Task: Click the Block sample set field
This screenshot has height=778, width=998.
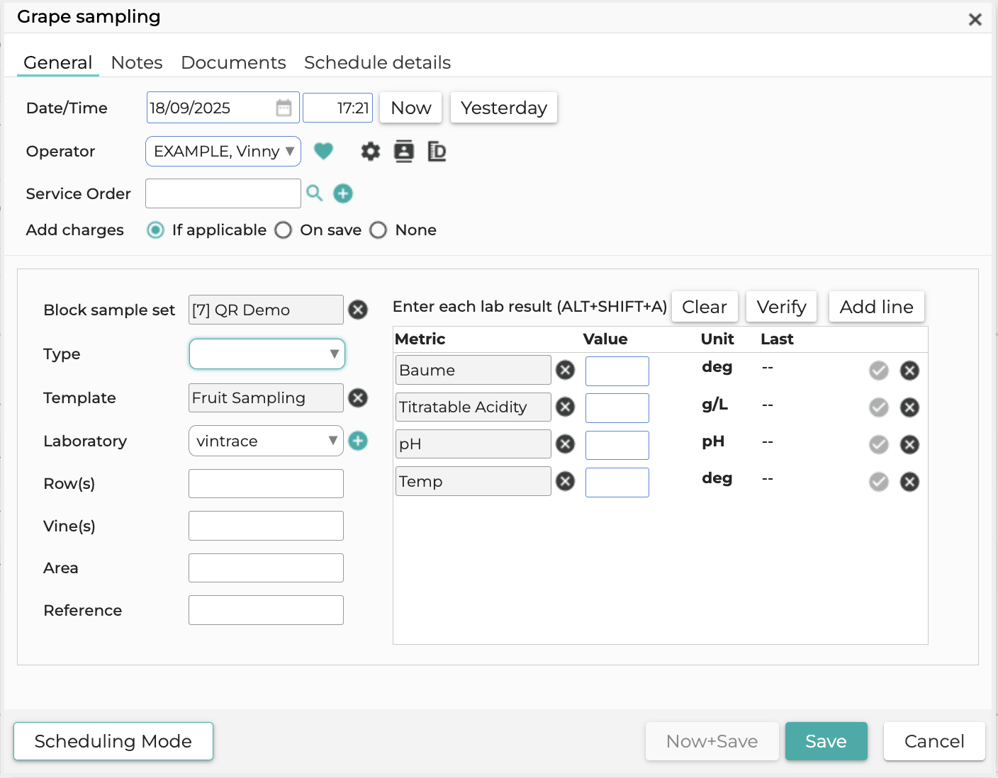Action: [x=266, y=310]
